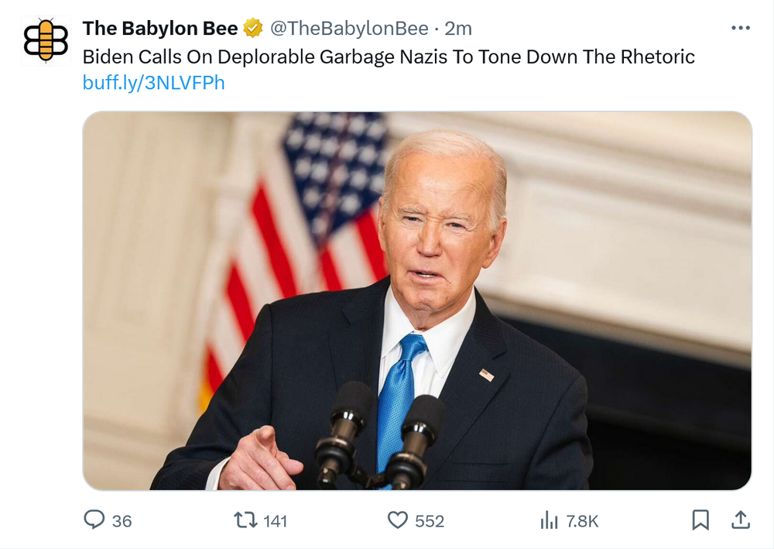Click the reply speech bubble icon
The image size is (774, 549).
click(94, 520)
